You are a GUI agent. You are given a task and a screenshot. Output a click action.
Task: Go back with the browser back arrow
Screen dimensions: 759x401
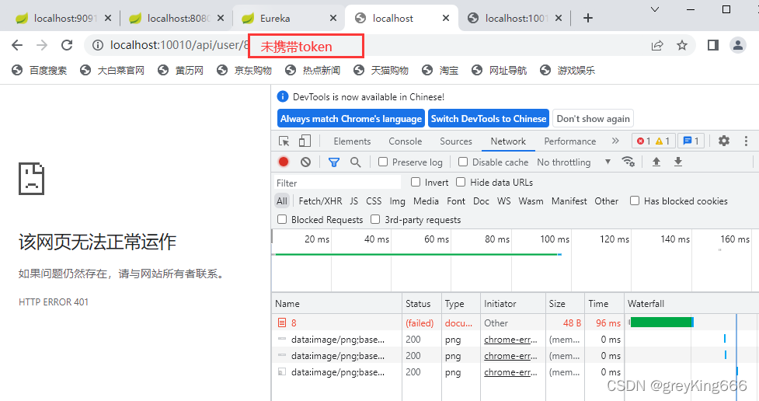tap(17, 45)
